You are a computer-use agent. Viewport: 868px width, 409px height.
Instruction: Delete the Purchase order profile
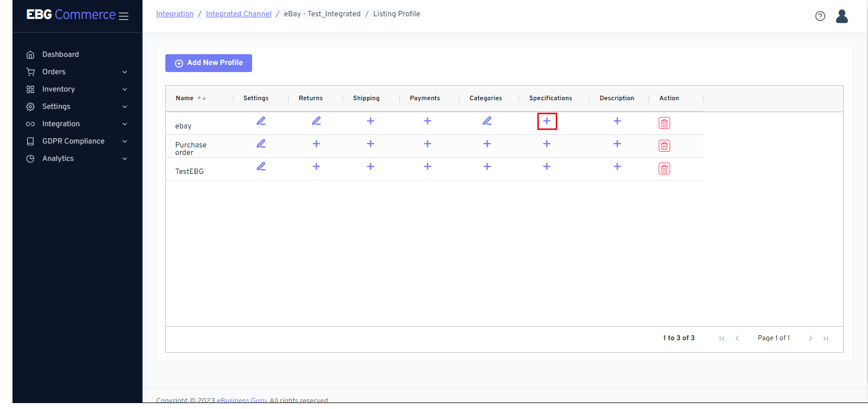click(664, 146)
